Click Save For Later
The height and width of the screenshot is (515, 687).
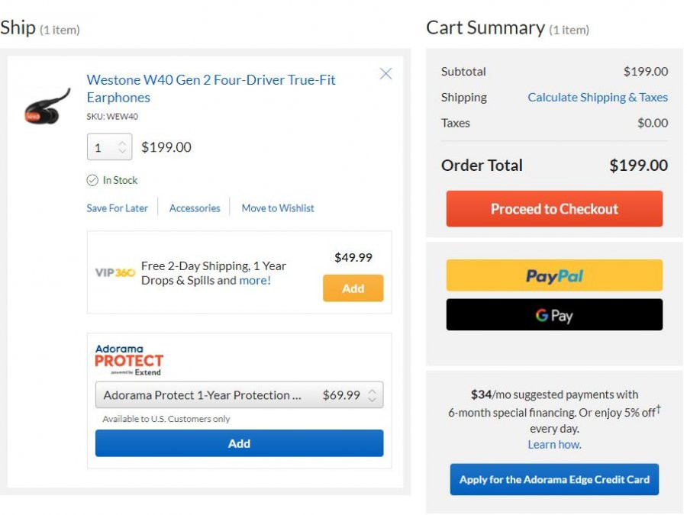click(x=117, y=208)
